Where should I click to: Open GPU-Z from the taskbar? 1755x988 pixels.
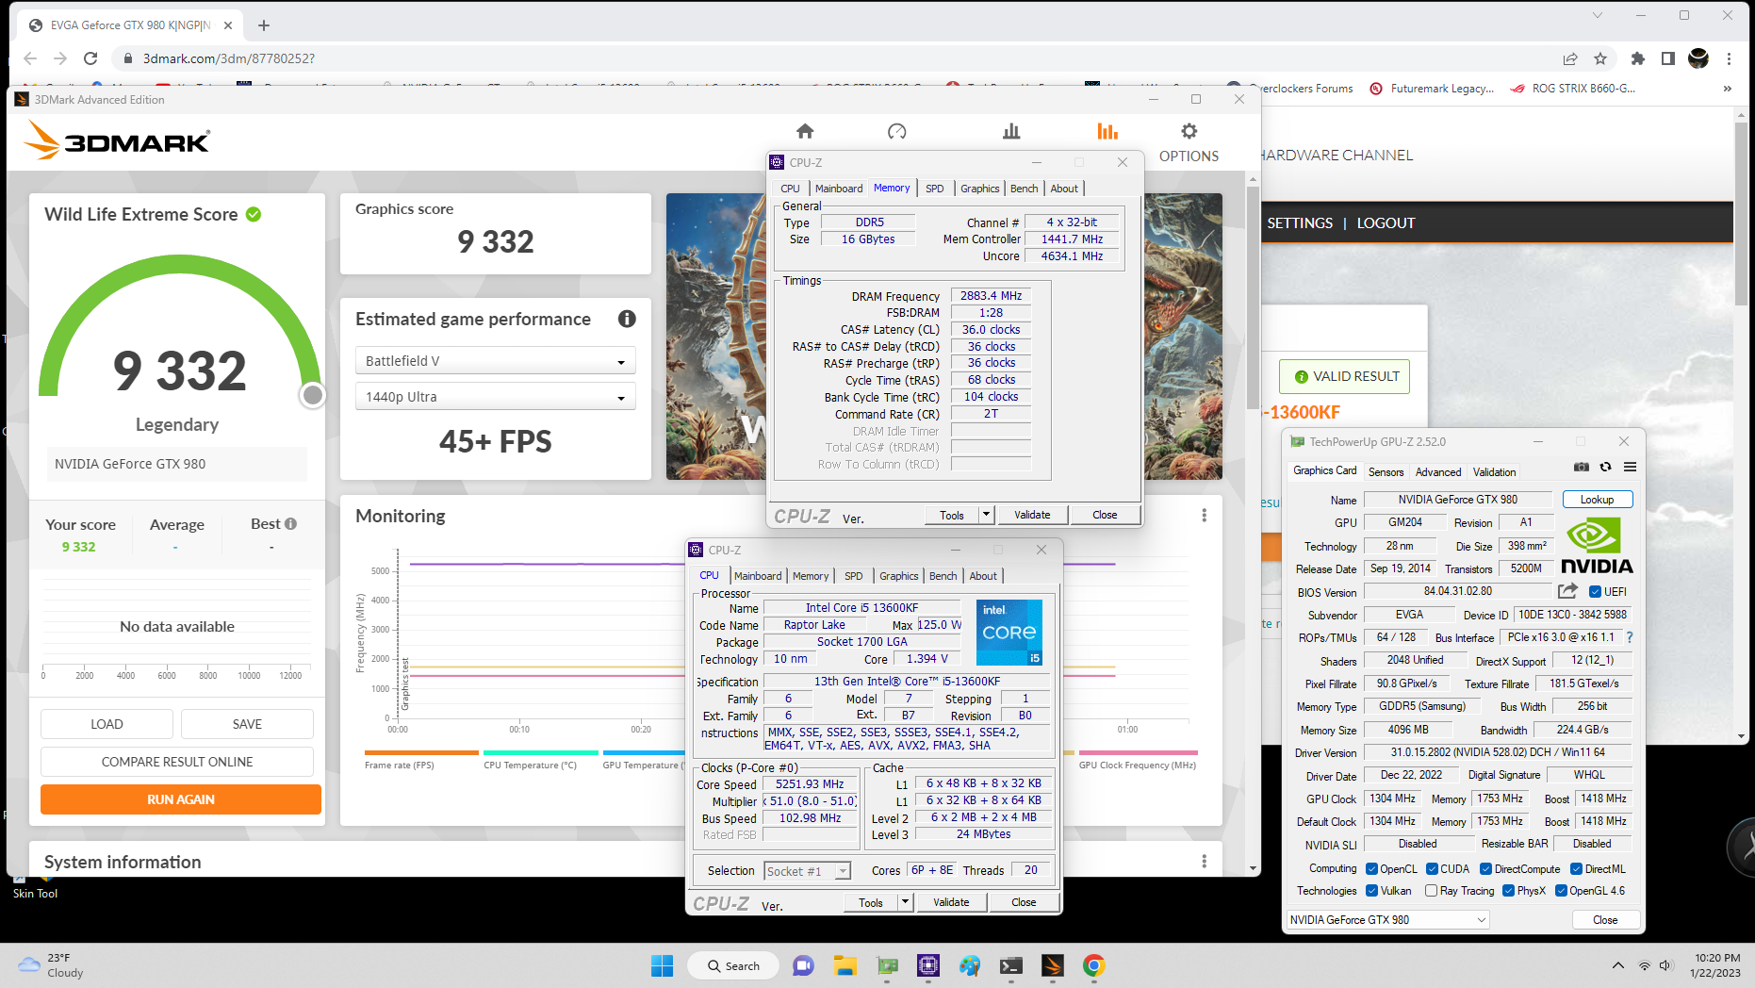point(887,965)
